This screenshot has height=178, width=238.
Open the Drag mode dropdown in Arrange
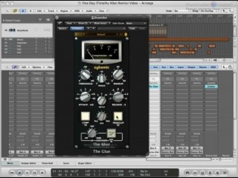click(209, 11)
